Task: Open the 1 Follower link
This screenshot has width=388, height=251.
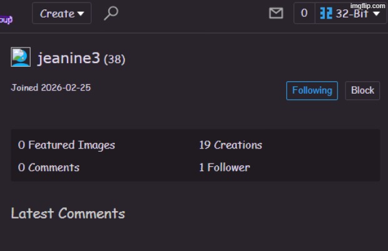Action: click(x=224, y=167)
